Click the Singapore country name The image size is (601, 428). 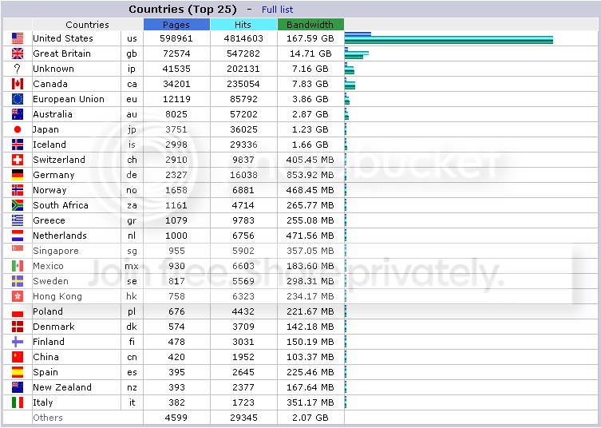pyautogui.click(x=56, y=252)
